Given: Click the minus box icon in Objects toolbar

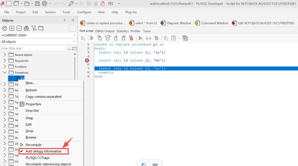Looking at the screenshot, I should click(x=19, y=28).
